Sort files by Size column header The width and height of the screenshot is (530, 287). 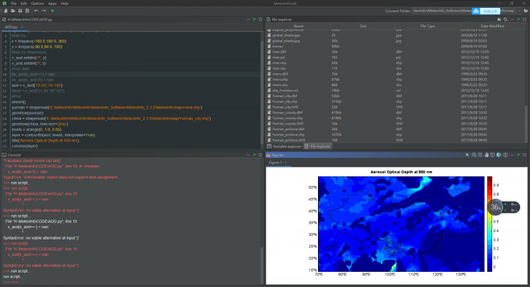pos(363,26)
